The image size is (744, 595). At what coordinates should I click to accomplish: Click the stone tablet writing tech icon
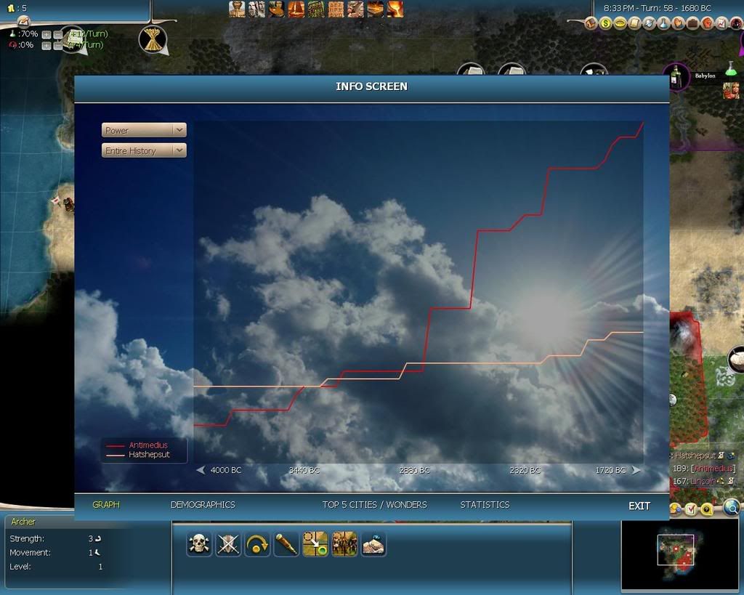336,9
